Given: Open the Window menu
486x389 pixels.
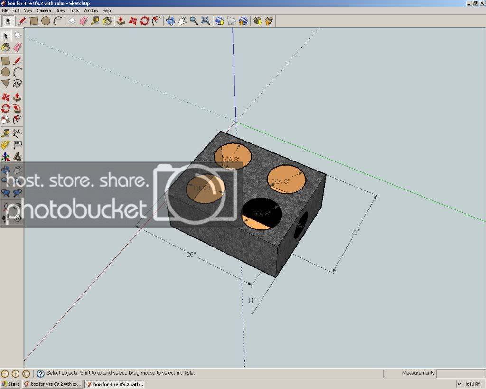Looking at the screenshot, I should [x=91, y=10].
